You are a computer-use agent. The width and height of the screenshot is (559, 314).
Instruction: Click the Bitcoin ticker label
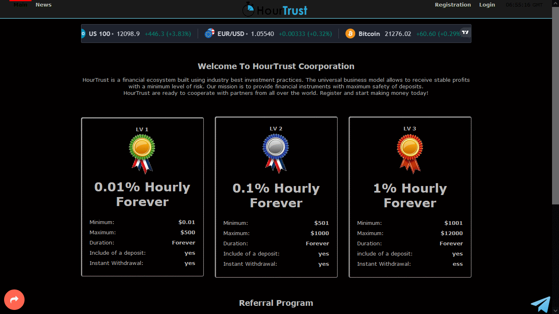[369, 34]
